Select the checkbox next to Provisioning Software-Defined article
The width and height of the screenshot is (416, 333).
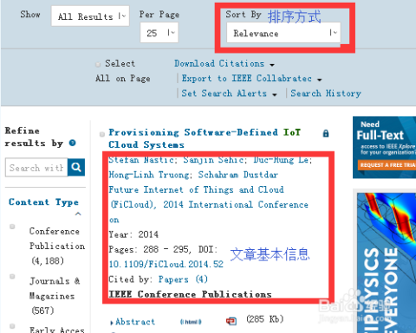[102, 134]
